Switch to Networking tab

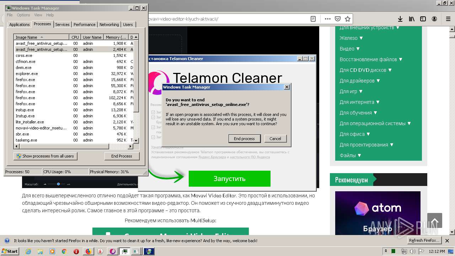109,25
